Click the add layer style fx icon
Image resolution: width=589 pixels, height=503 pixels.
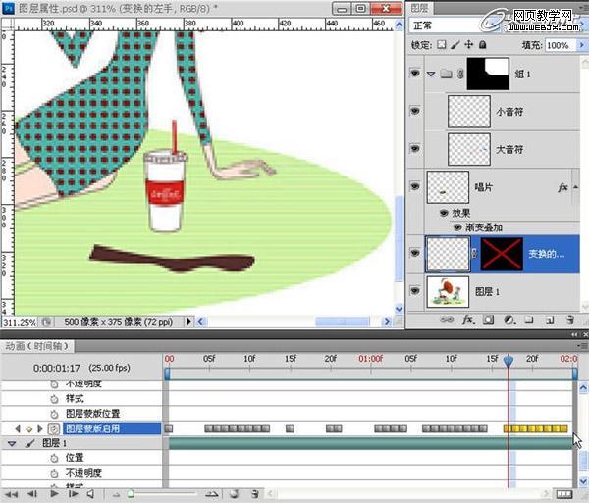tap(469, 319)
